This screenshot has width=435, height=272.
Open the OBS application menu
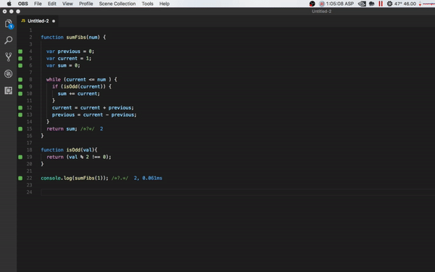tap(23, 4)
